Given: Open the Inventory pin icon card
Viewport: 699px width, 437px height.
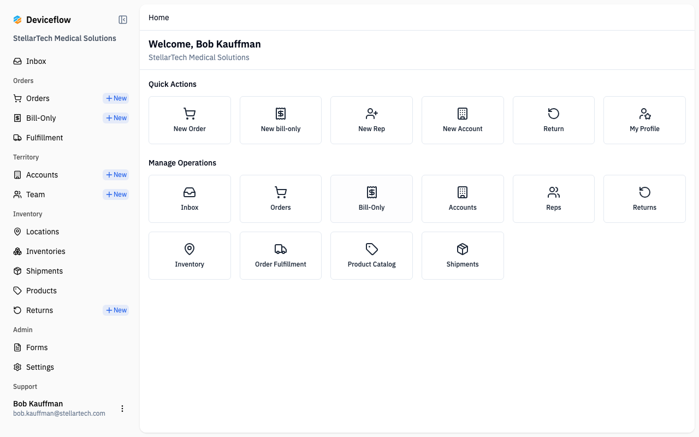Looking at the screenshot, I should click(x=189, y=256).
